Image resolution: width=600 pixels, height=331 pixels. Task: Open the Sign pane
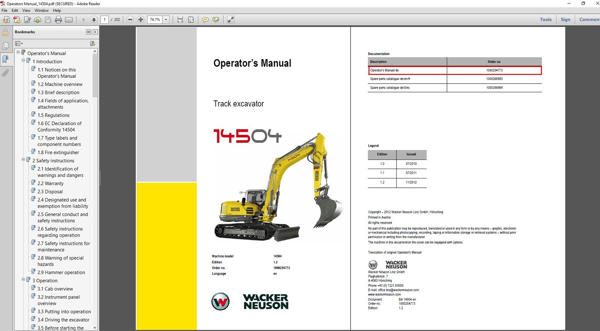(565, 19)
